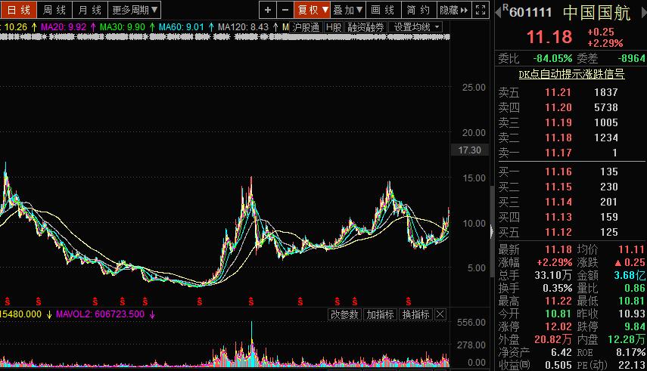Click the 17.30 price marker on axis
647x371 pixels.
click(x=470, y=150)
